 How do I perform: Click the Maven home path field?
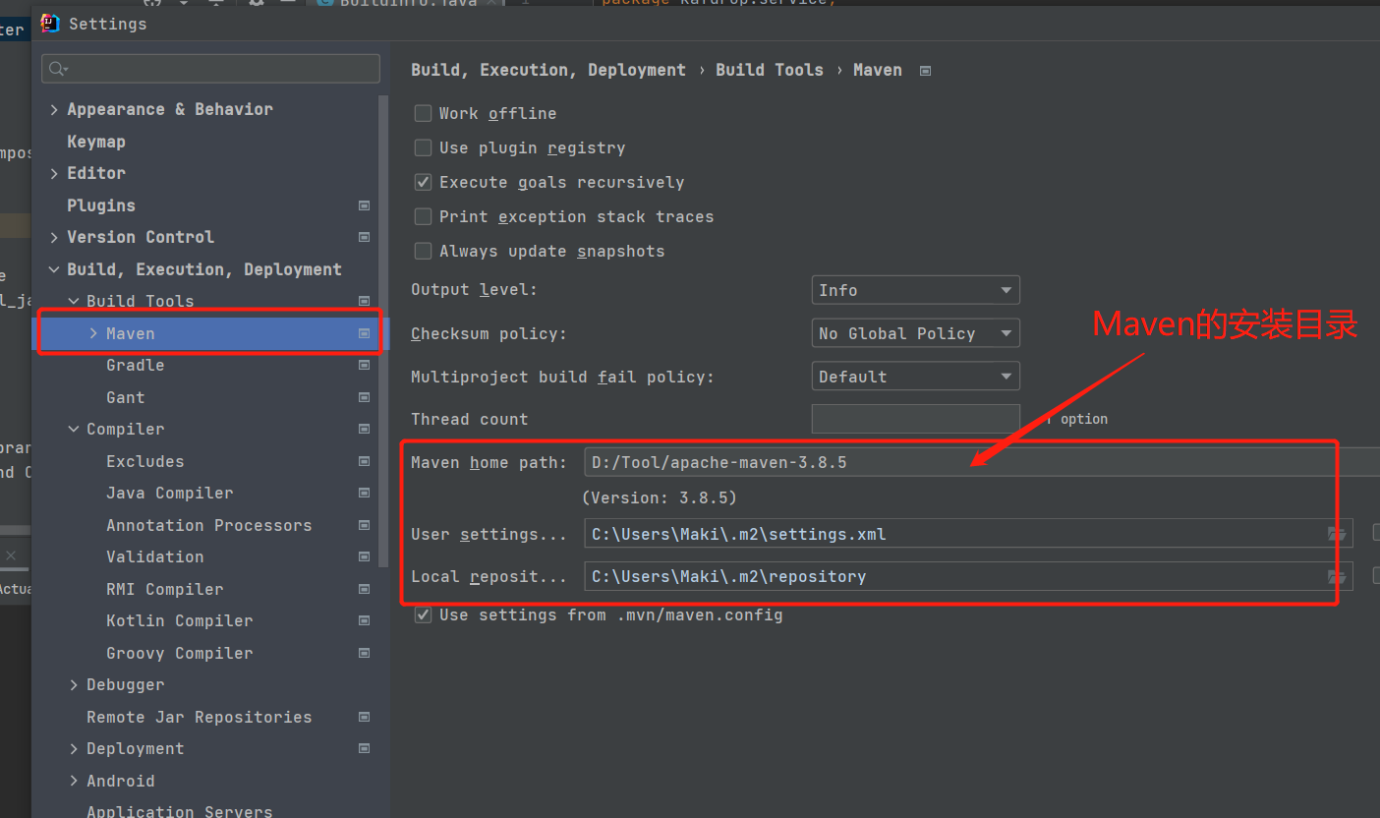pyautogui.click(x=982, y=462)
